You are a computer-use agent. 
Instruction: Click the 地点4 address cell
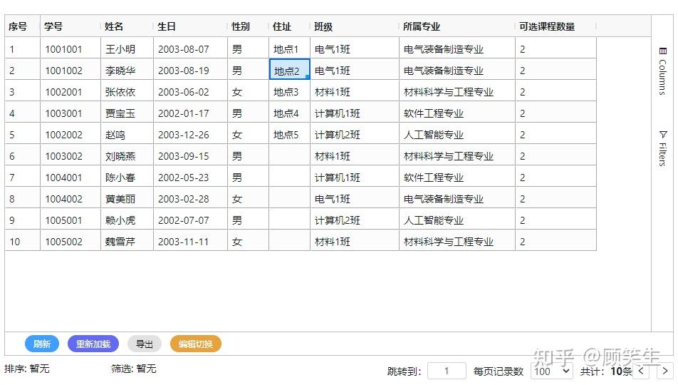coord(289,113)
